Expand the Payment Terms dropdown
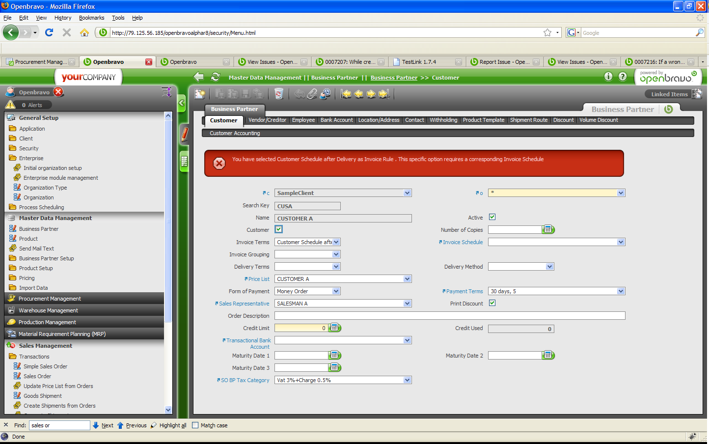Viewport: 709px width, 444px height. (x=621, y=291)
